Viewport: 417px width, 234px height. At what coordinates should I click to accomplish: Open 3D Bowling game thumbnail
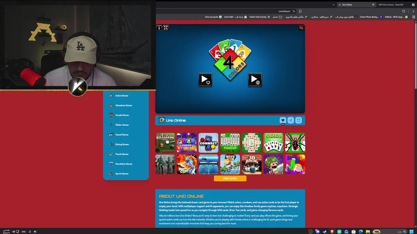(x=252, y=164)
